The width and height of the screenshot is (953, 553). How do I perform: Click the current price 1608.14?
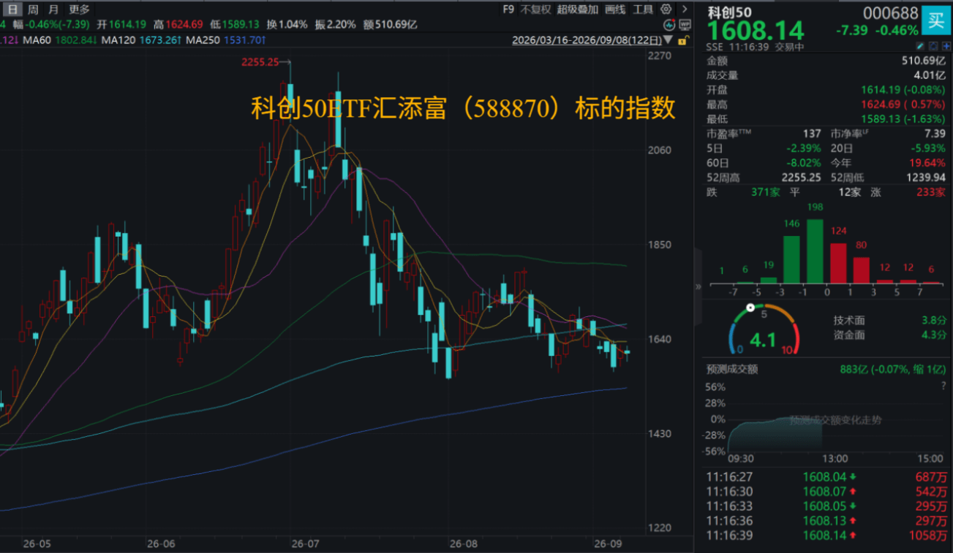pyautogui.click(x=755, y=31)
